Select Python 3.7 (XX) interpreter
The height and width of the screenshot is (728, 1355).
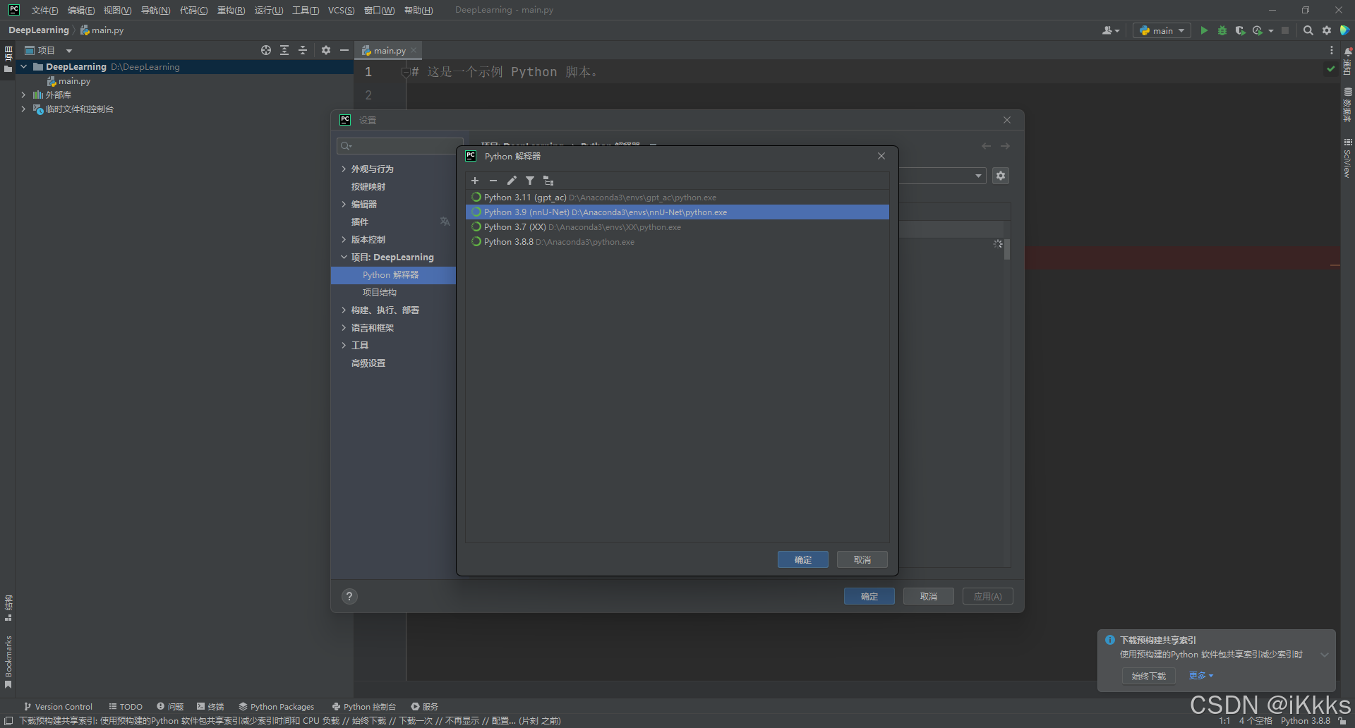click(677, 227)
